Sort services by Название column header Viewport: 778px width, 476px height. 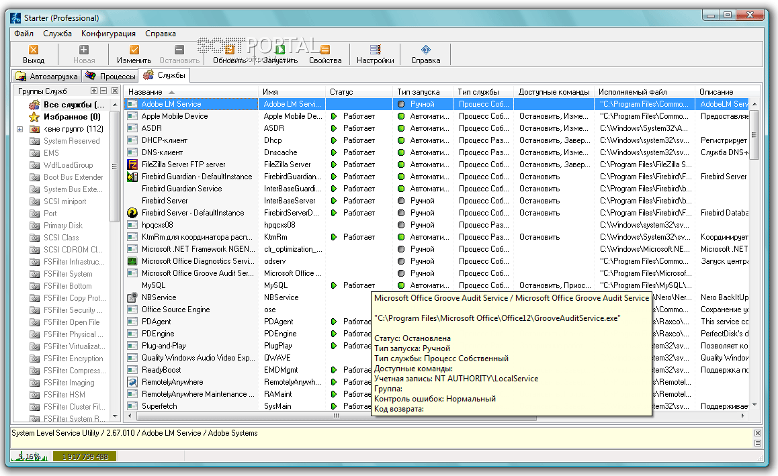145,92
